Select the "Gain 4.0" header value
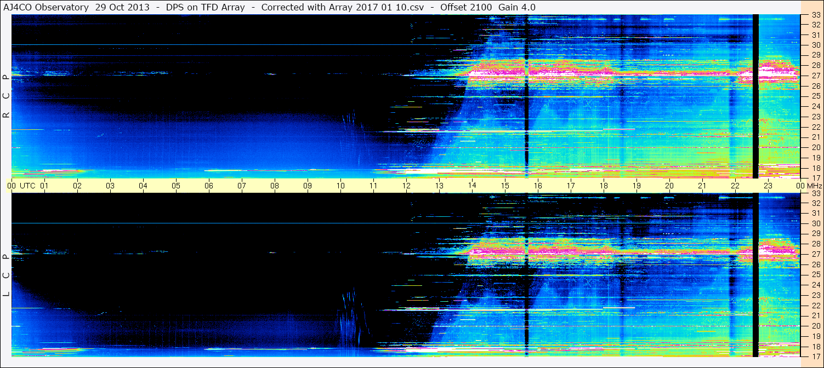The image size is (824, 368). coord(516,7)
